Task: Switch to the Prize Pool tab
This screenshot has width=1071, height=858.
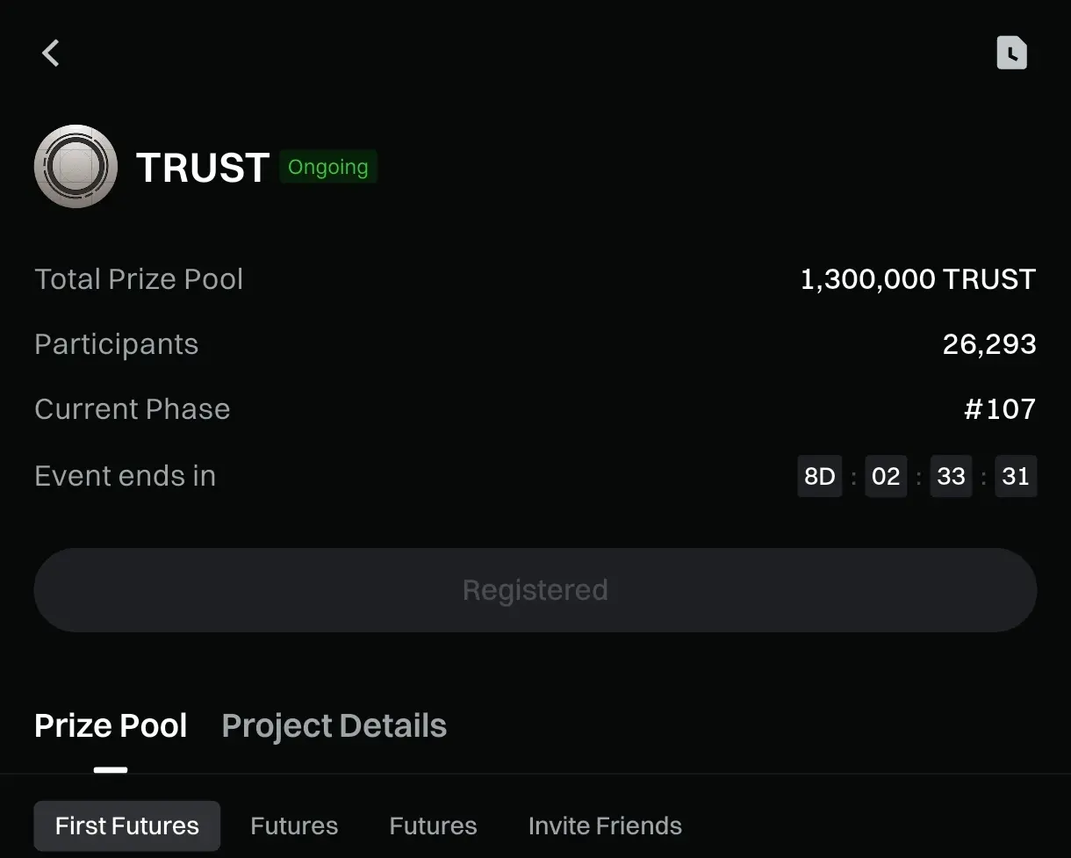Action: [x=111, y=726]
